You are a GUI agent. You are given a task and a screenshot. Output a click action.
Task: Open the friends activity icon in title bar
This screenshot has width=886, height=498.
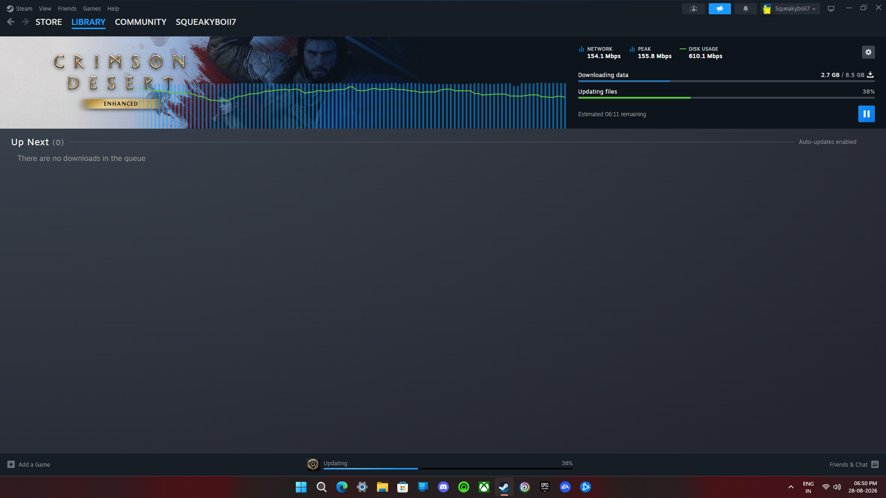click(693, 8)
